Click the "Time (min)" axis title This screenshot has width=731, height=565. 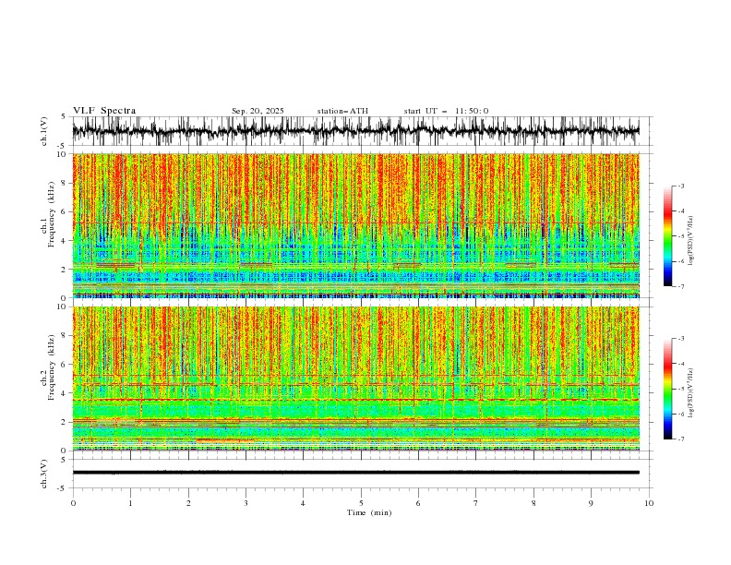pos(369,512)
